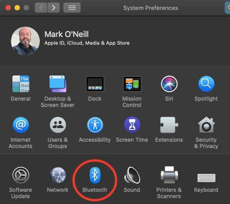The height and width of the screenshot is (204, 230).
Task: Click the Show All grid button
Action: click(72, 8)
